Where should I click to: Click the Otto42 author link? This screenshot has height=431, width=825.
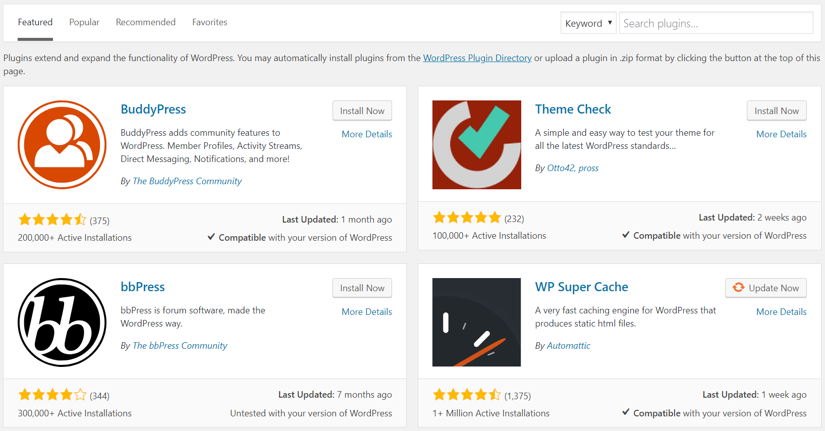(561, 168)
